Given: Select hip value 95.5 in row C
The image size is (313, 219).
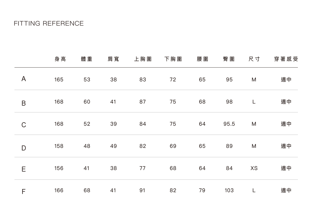Looking at the screenshot, I should coord(229,124).
